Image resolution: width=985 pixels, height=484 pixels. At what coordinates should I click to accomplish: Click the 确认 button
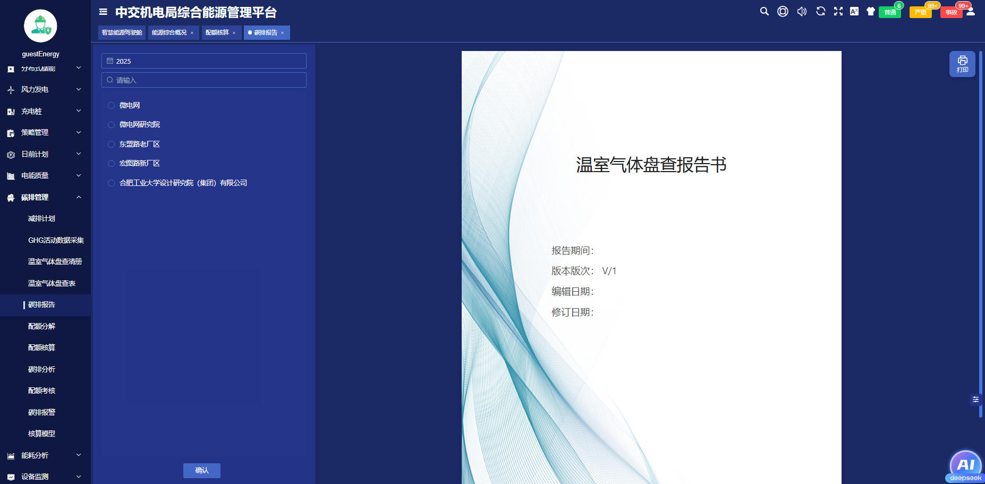(x=202, y=471)
